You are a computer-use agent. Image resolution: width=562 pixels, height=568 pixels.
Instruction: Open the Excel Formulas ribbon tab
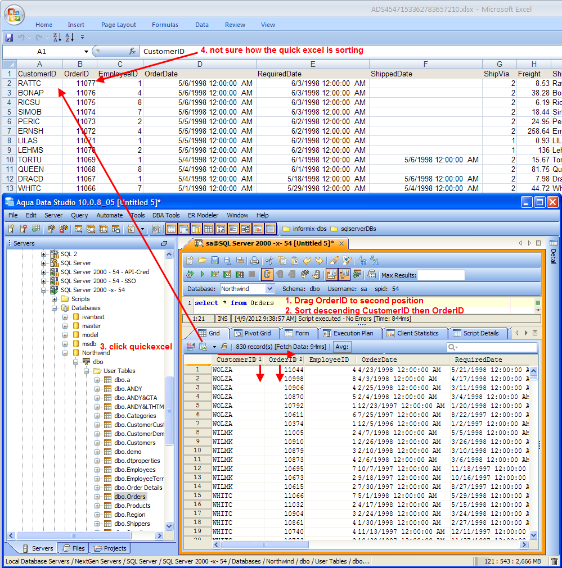pos(165,25)
